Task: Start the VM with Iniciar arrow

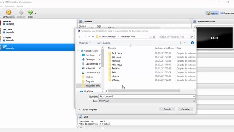Action: pyautogui.click(x=30, y=14)
